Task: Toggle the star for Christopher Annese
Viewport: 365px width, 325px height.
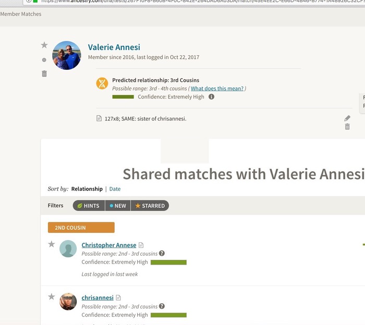Action: tap(52, 244)
